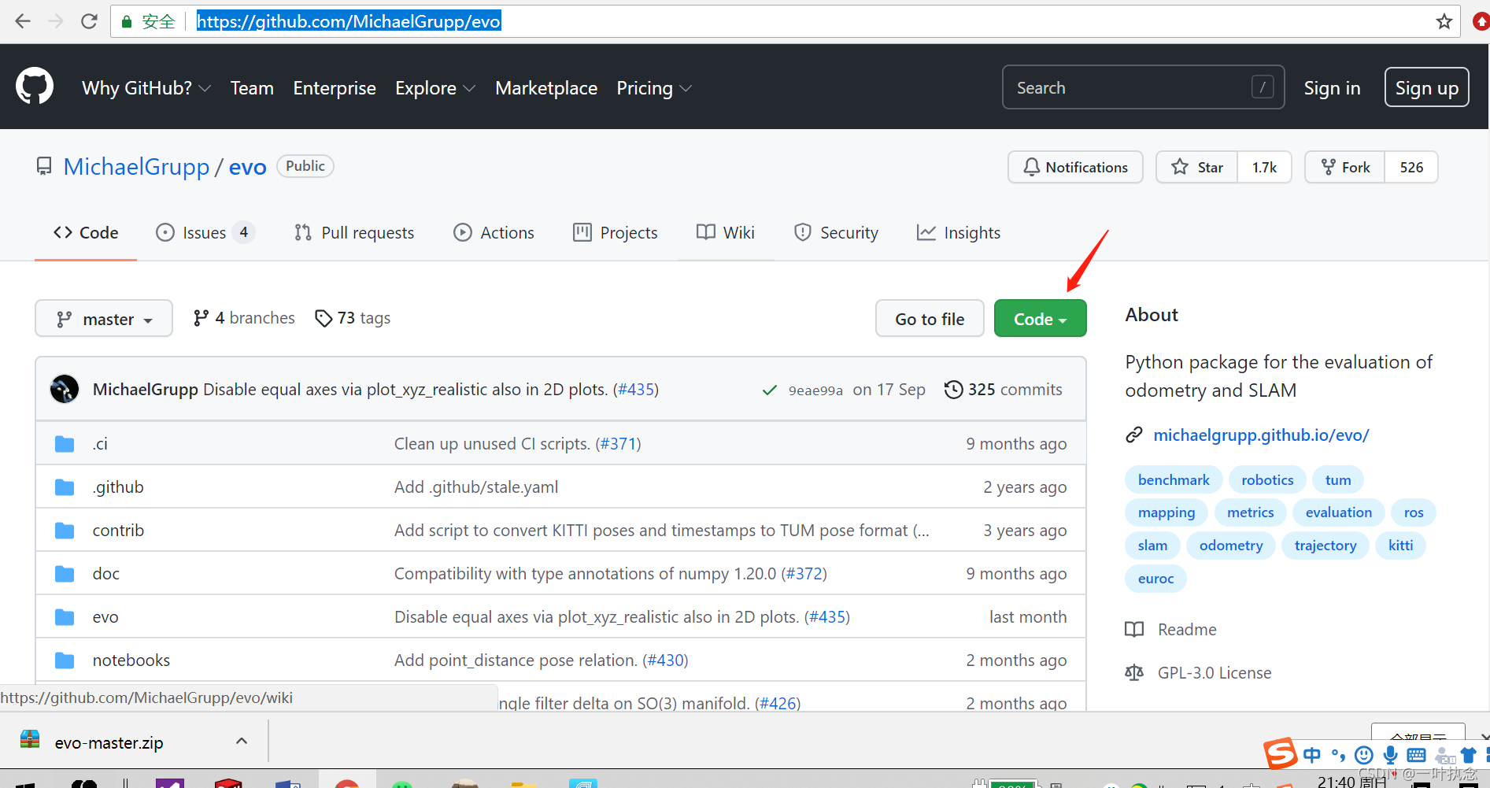Open the Actions tab
The image size is (1490, 788).
coord(494,233)
